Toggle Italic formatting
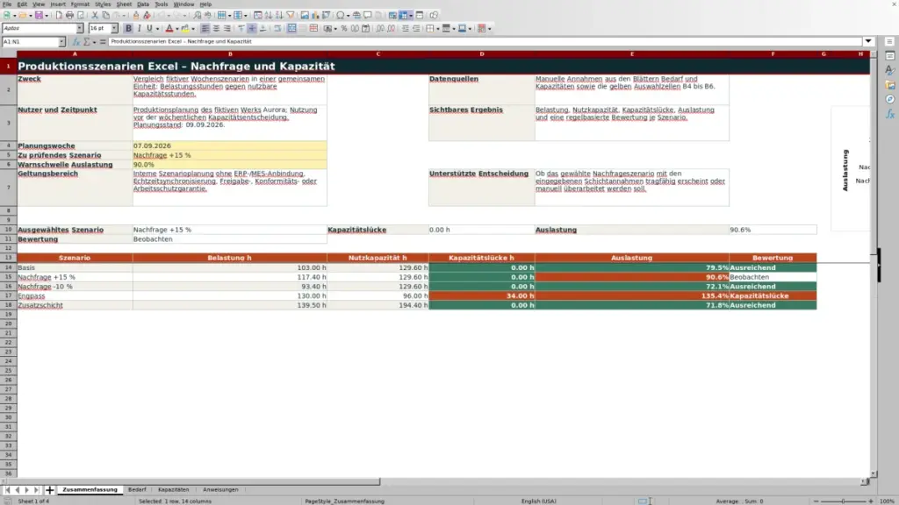Screen dimensions: 899x505 (140, 29)
